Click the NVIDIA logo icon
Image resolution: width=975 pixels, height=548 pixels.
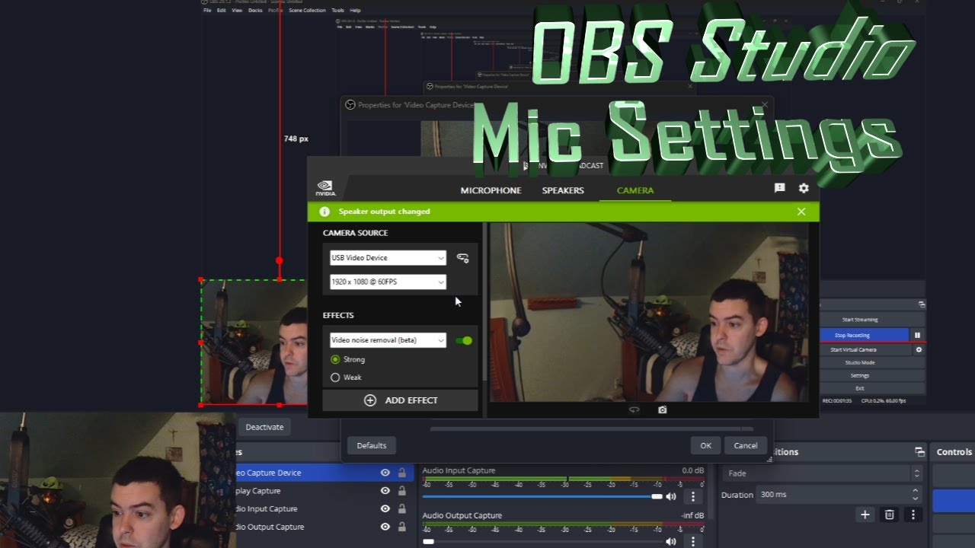pos(325,188)
